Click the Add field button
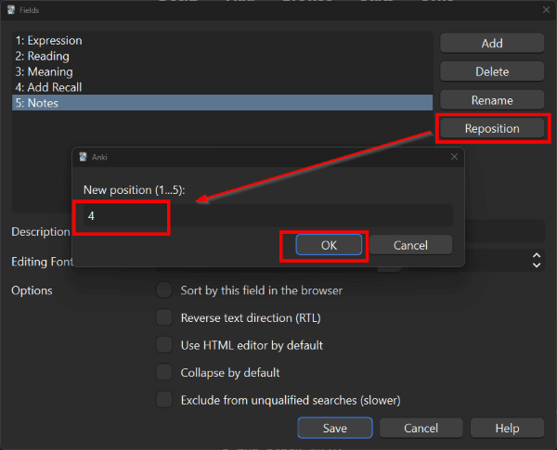 pos(492,44)
